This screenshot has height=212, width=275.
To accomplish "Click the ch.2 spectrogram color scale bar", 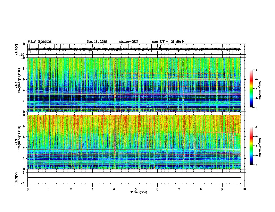I will coord(251,146).
